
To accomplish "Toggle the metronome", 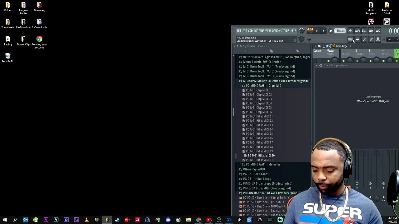I will (x=350, y=31).
